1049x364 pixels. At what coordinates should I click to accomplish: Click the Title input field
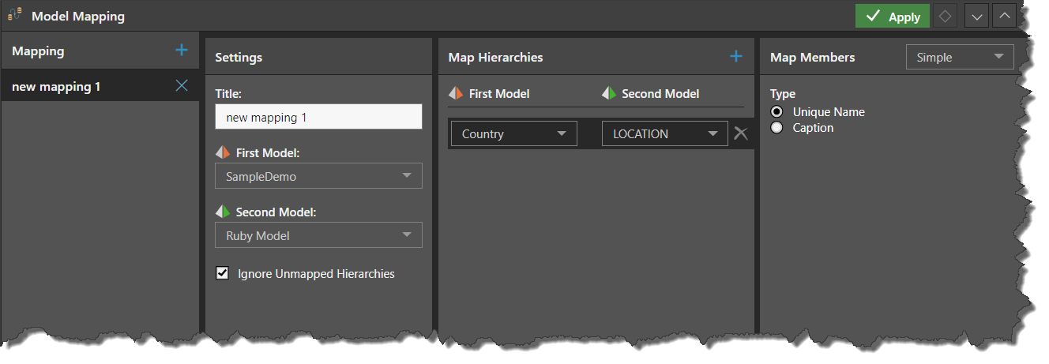[x=318, y=118]
